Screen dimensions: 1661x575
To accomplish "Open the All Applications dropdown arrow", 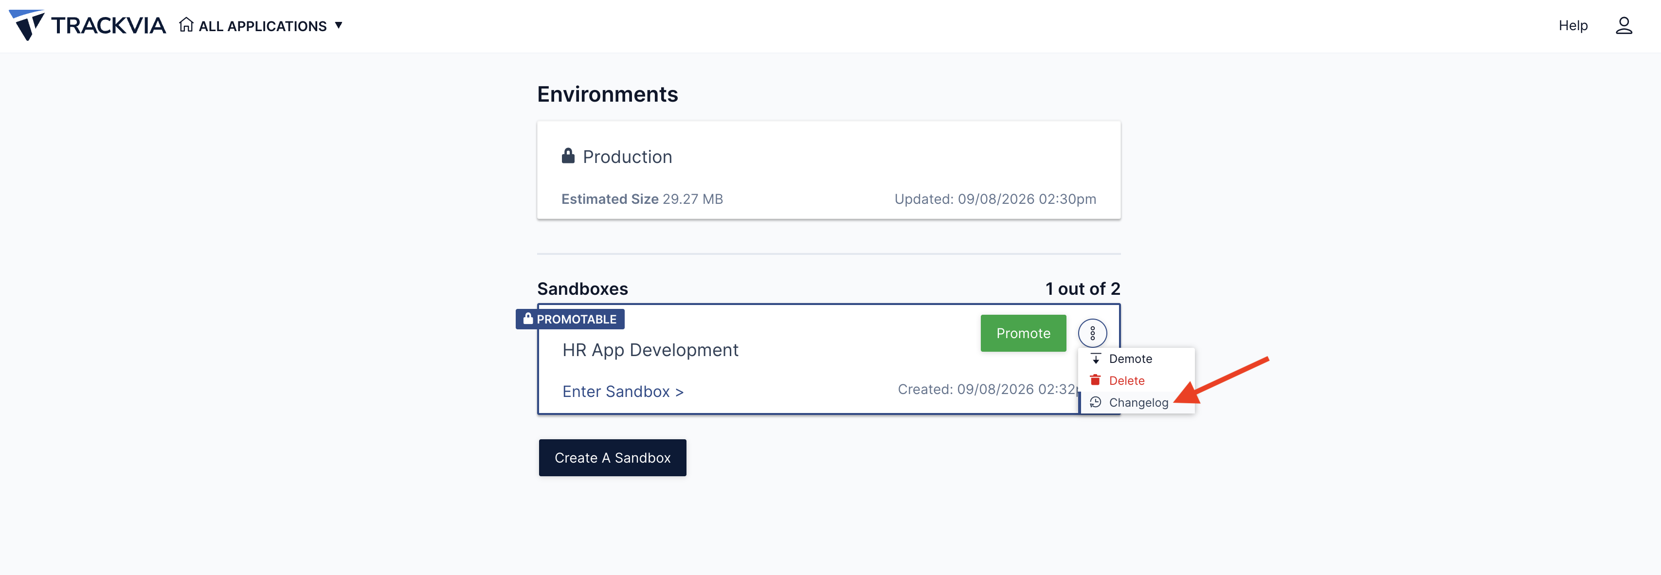I will tap(339, 25).
